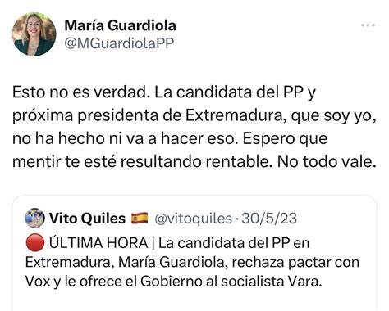This screenshot has height=311, width=389.
Task: Open the María Guardiola display name
Action: point(121,25)
